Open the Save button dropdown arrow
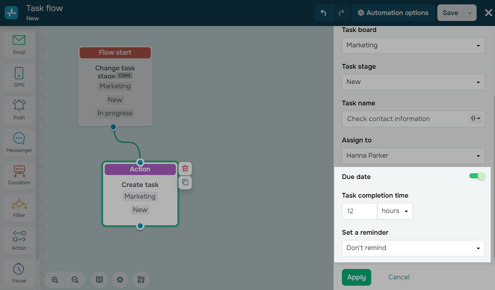The image size is (495, 290). [470, 13]
